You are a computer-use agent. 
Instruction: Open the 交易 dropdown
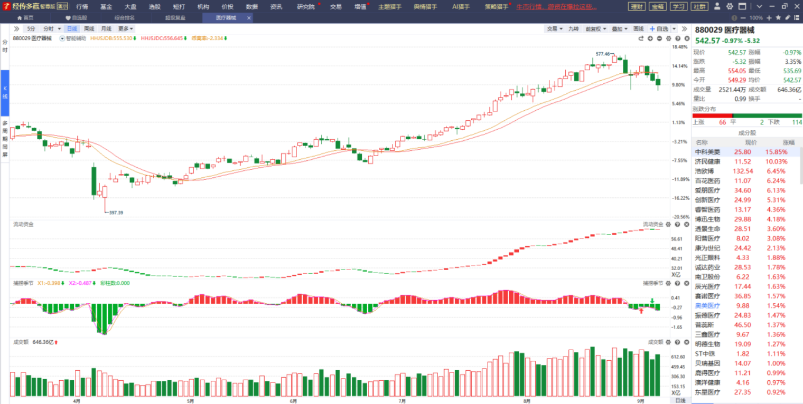coord(554,28)
